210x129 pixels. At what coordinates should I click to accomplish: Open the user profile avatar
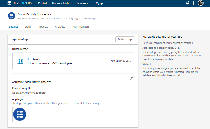[201, 3]
